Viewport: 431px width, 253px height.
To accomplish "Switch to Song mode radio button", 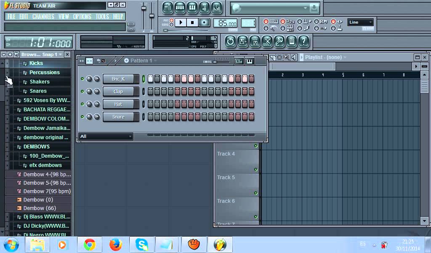I will click(x=172, y=25).
